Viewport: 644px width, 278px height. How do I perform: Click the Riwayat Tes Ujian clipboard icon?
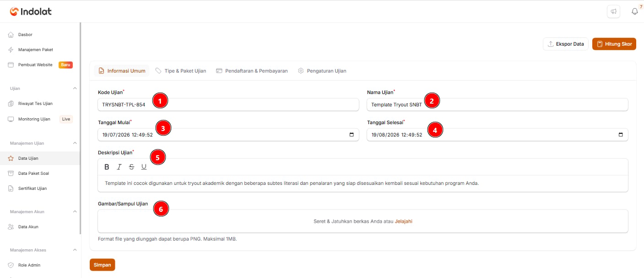(11, 104)
